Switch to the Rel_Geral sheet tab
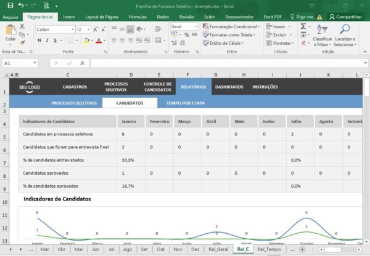The image size is (370, 256). (218, 249)
